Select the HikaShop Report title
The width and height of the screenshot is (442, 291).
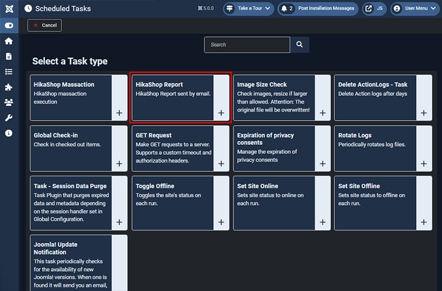click(x=159, y=85)
